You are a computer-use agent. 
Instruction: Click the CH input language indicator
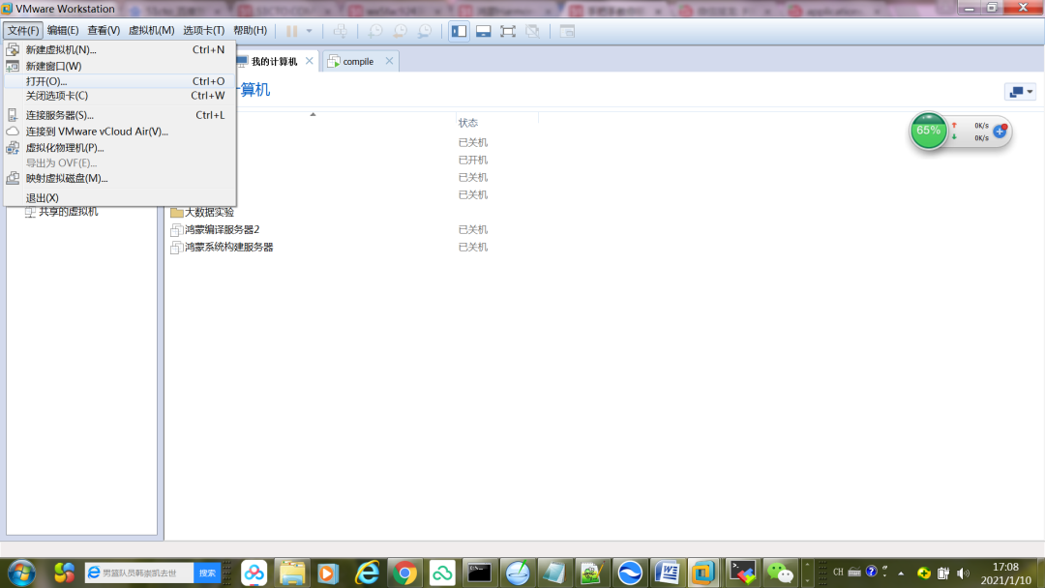point(838,572)
